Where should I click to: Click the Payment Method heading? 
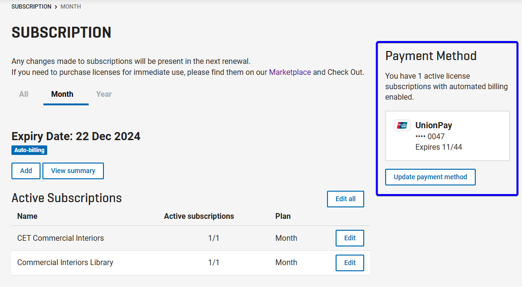click(x=431, y=56)
